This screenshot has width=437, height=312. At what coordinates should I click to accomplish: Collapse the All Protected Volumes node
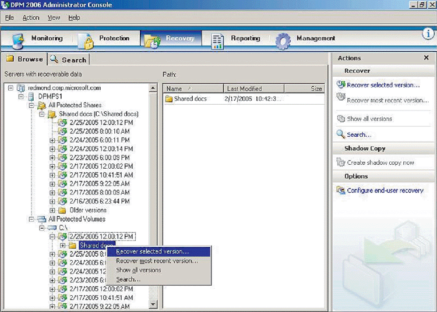[x=31, y=219]
